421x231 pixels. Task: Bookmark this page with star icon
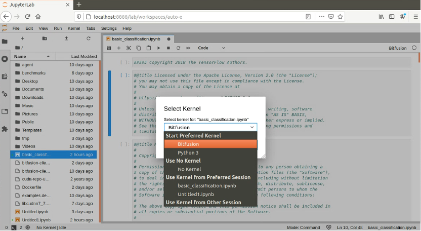(x=340, y=17)
